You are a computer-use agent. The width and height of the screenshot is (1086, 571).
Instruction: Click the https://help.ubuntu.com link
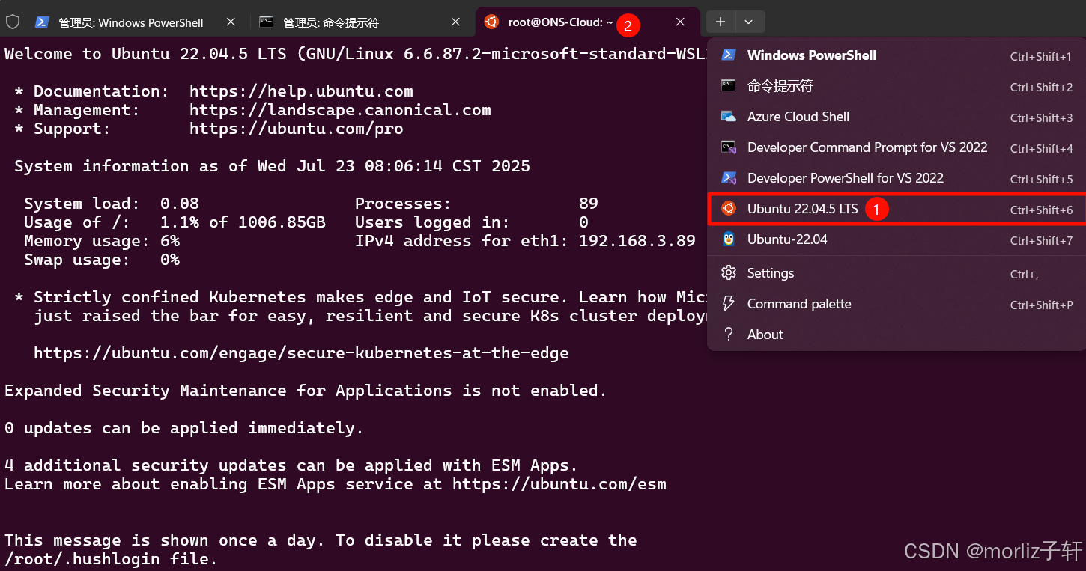tap(301, 91)
